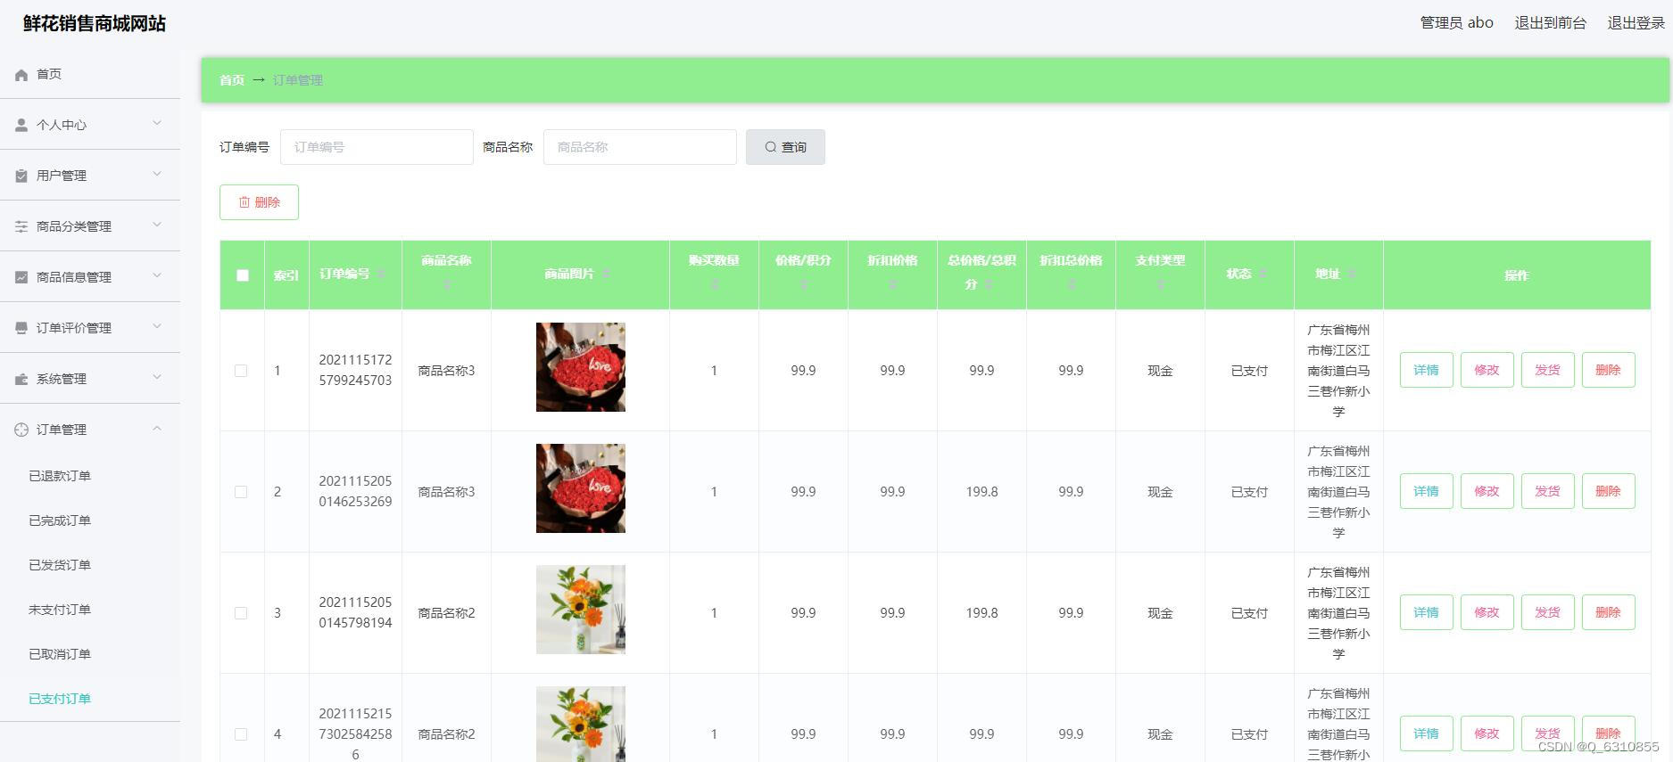Expand the 订单评价管理 menu chevron
This screenshot has height=762, width=1673.
[x=157, y=327]
